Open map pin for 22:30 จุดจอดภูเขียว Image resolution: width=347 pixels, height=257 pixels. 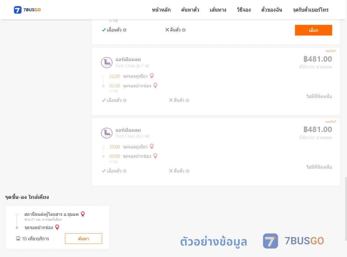152,76
